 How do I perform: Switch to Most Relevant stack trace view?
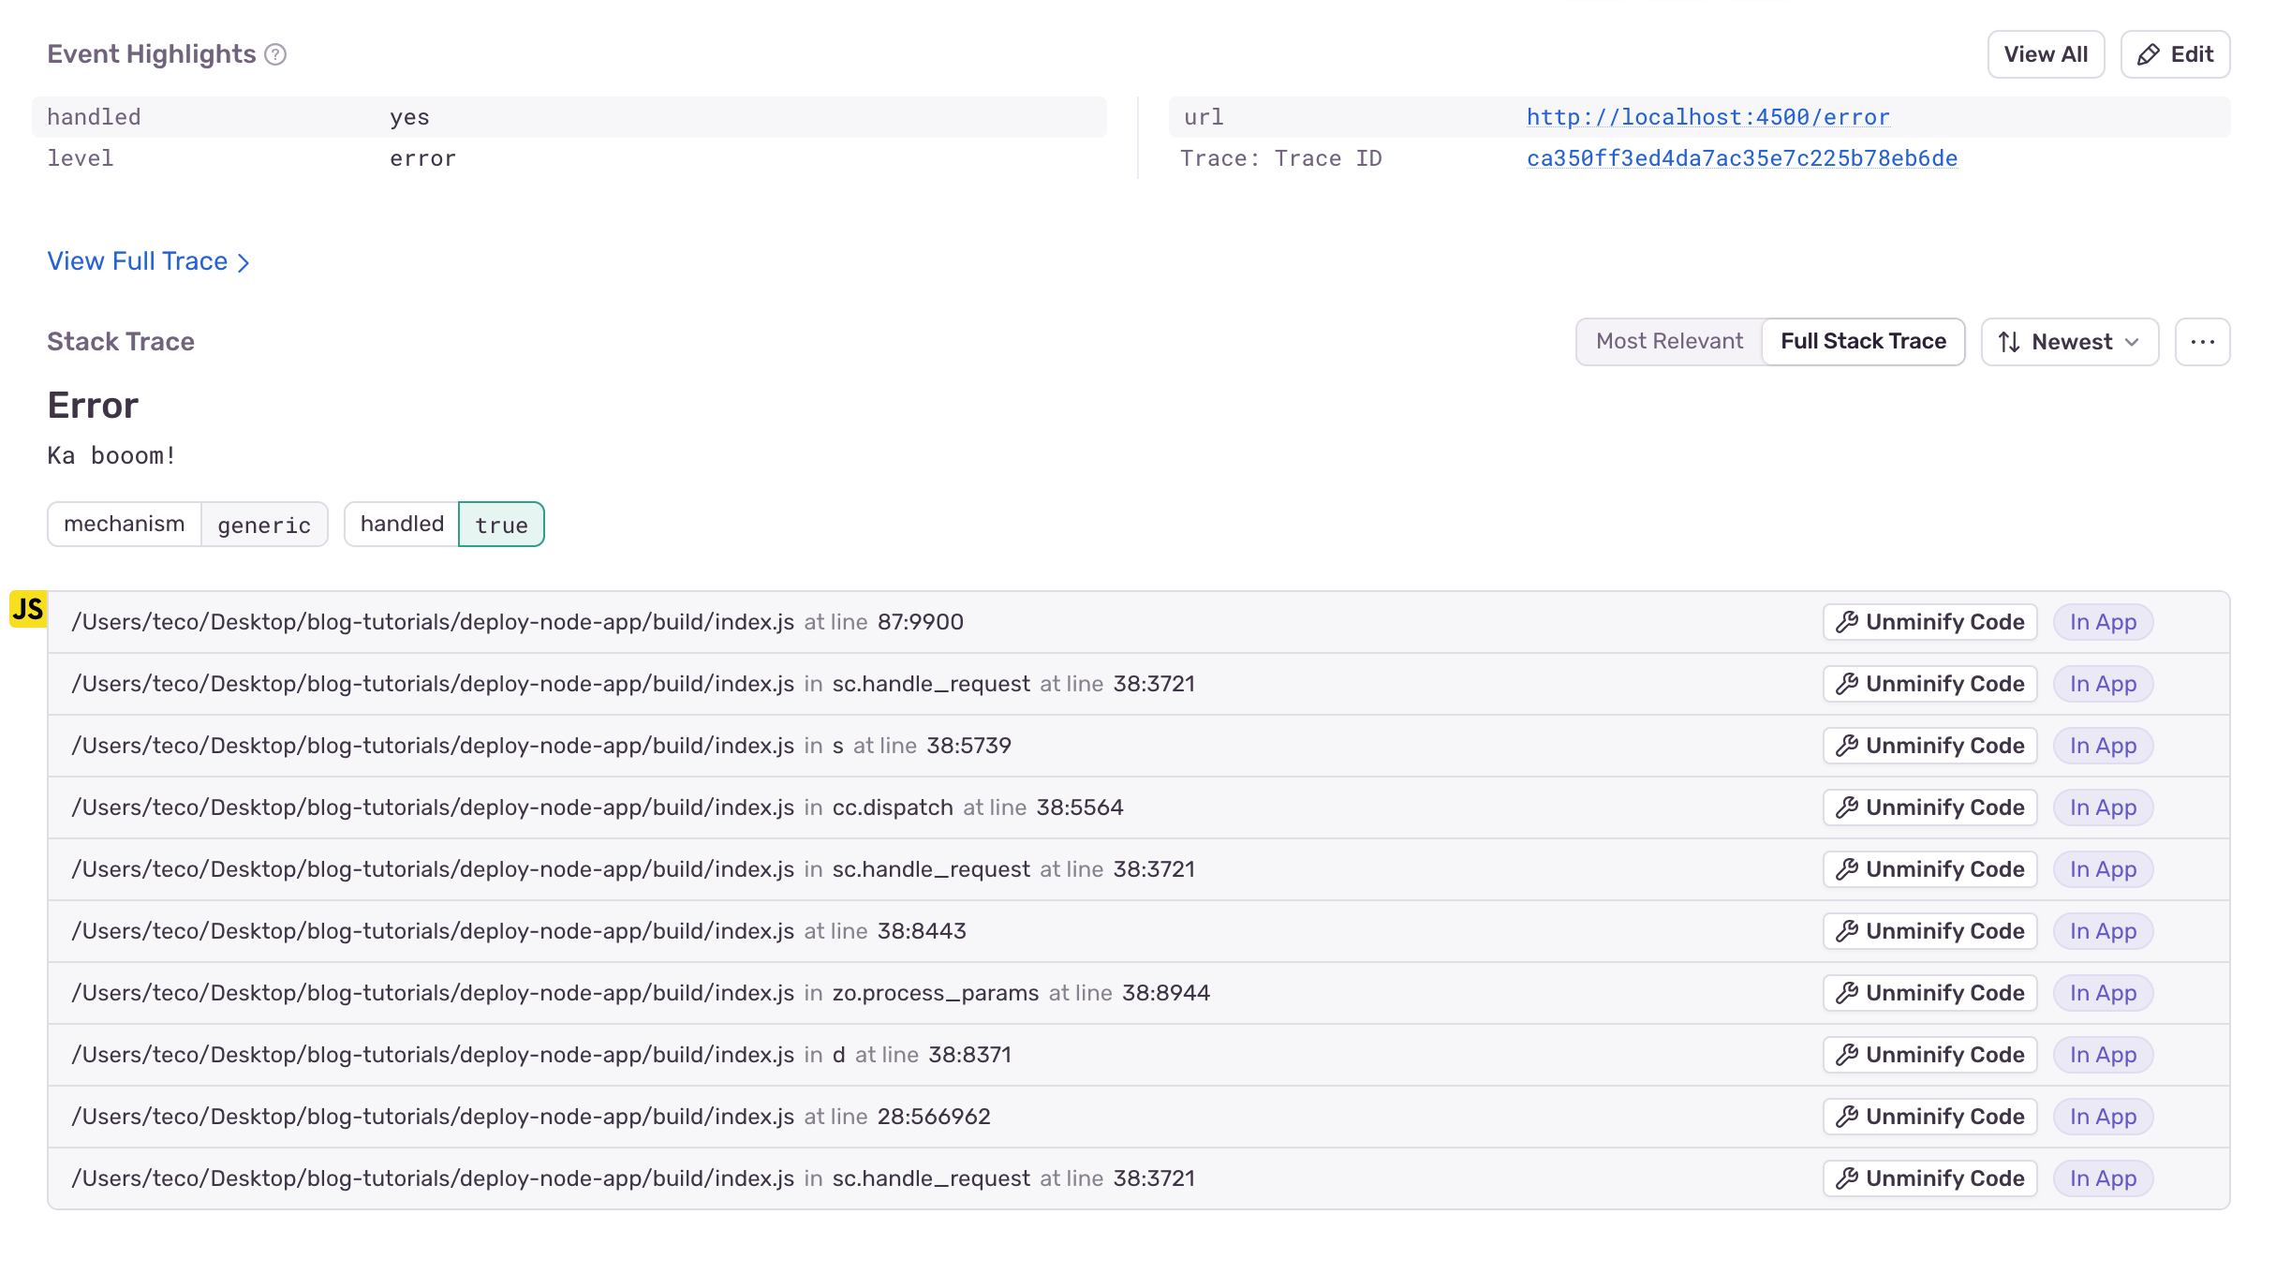click(x=1668, y=341)
